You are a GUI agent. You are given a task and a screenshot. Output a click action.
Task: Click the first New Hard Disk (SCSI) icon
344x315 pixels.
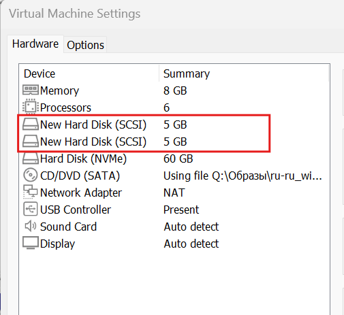(x=31, y=124)
